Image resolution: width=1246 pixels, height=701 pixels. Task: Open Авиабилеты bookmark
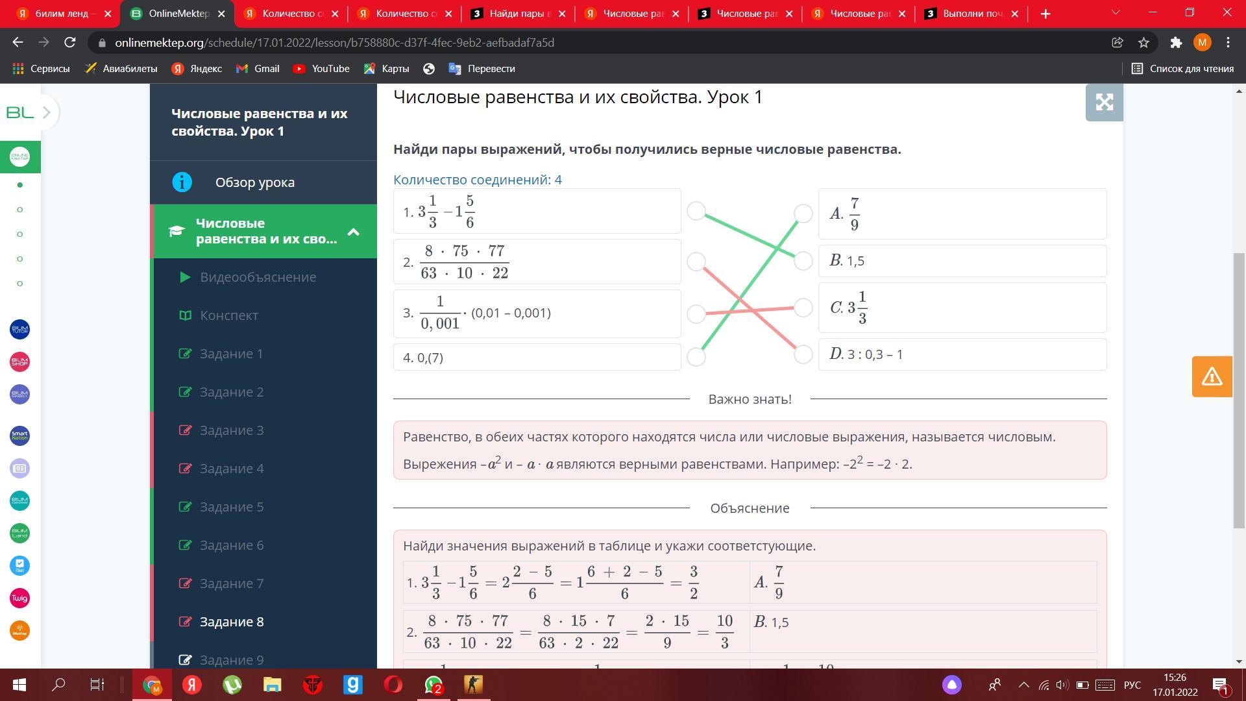pos(121,68)
